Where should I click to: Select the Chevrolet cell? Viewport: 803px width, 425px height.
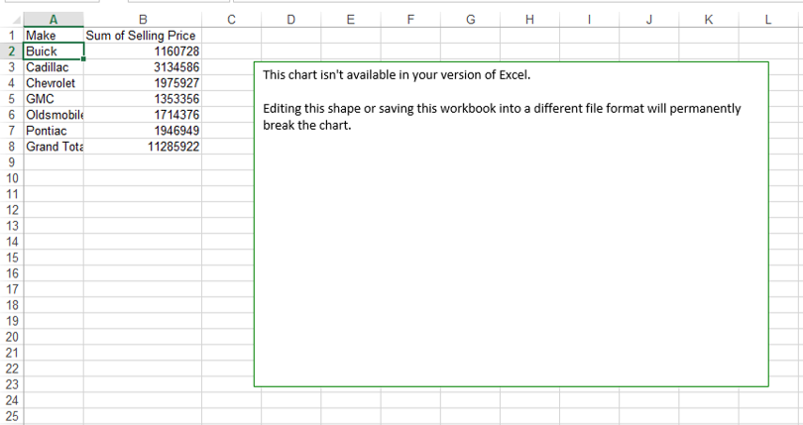52,83
